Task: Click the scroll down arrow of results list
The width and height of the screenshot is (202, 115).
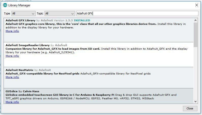Action: point(195,102)
